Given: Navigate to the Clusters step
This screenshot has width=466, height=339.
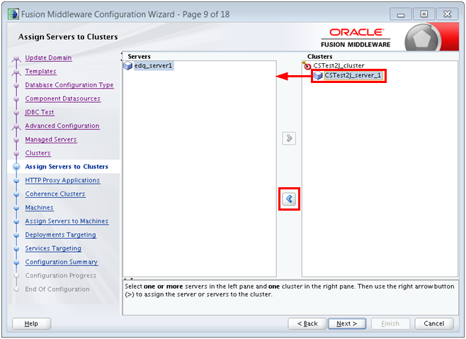Looking at the screenshot, I should pos(38,153).
